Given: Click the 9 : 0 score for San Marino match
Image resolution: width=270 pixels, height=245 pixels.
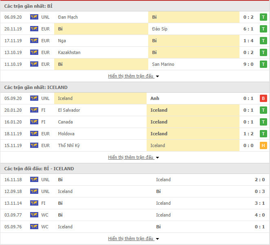Looking at the screenshot, I should point(248,64).
